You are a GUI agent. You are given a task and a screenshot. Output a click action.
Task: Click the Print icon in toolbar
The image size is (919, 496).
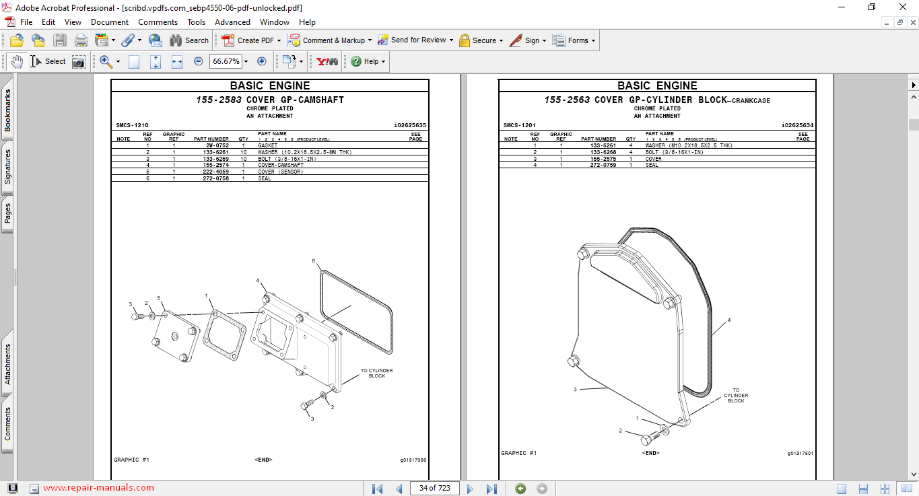(81, 40)
